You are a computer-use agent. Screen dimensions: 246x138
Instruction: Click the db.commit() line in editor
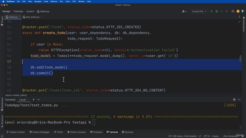coord(42,73)
